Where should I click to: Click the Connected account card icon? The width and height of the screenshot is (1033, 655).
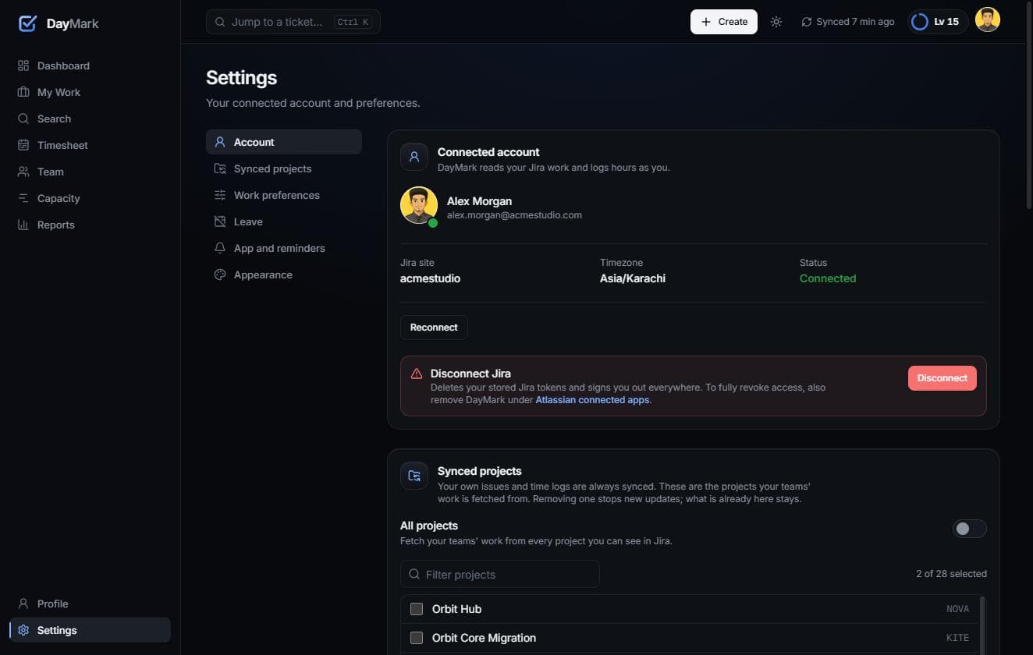point(414,157)
